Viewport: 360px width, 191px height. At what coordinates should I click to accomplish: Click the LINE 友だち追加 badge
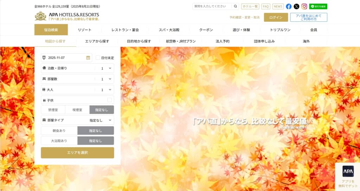click(x=318, y=6)
